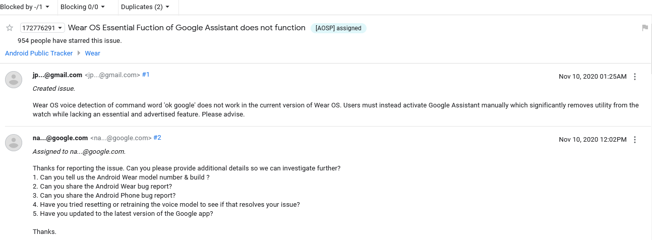Click the #1 comment permalink
The width and height of the screenshot is (652, 240).
coord(146,75)
